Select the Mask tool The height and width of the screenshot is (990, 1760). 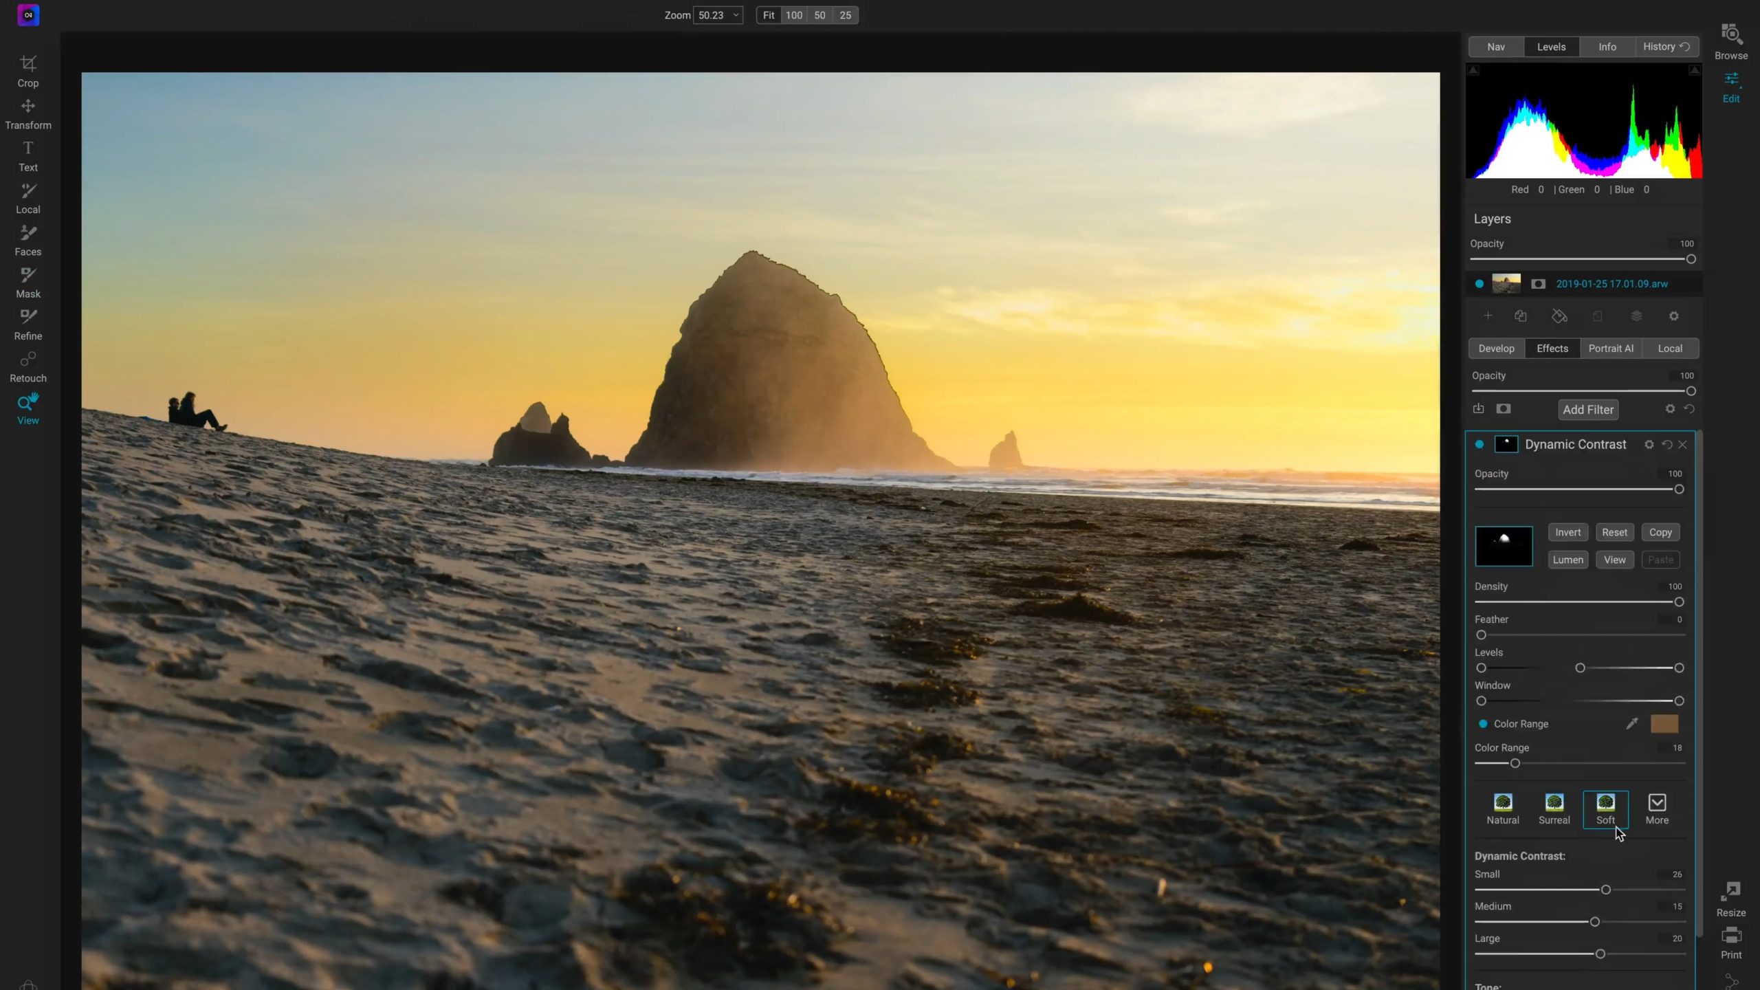click(28, 283)
